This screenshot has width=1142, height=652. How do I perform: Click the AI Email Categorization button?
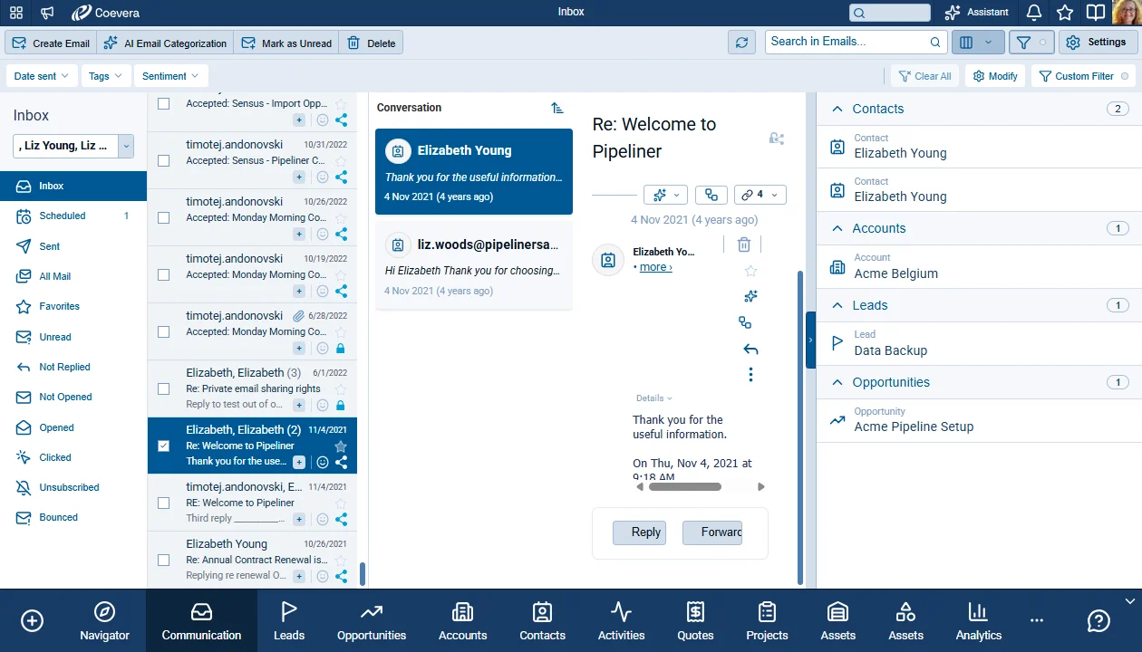point(165,43)
